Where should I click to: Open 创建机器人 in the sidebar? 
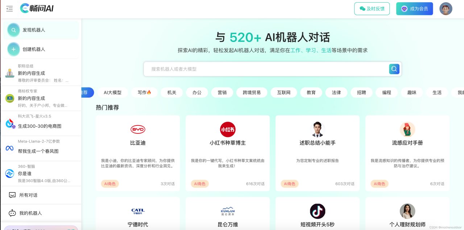41,49
